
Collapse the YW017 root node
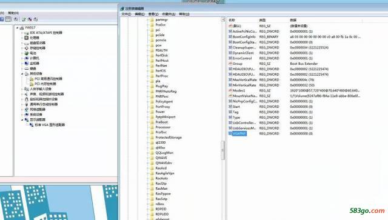[18, 28]
